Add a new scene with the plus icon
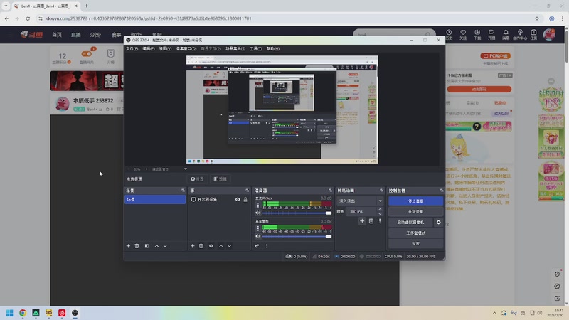This screenshot has height=320, width=569. pyautogui.click(x=128, y=246)
